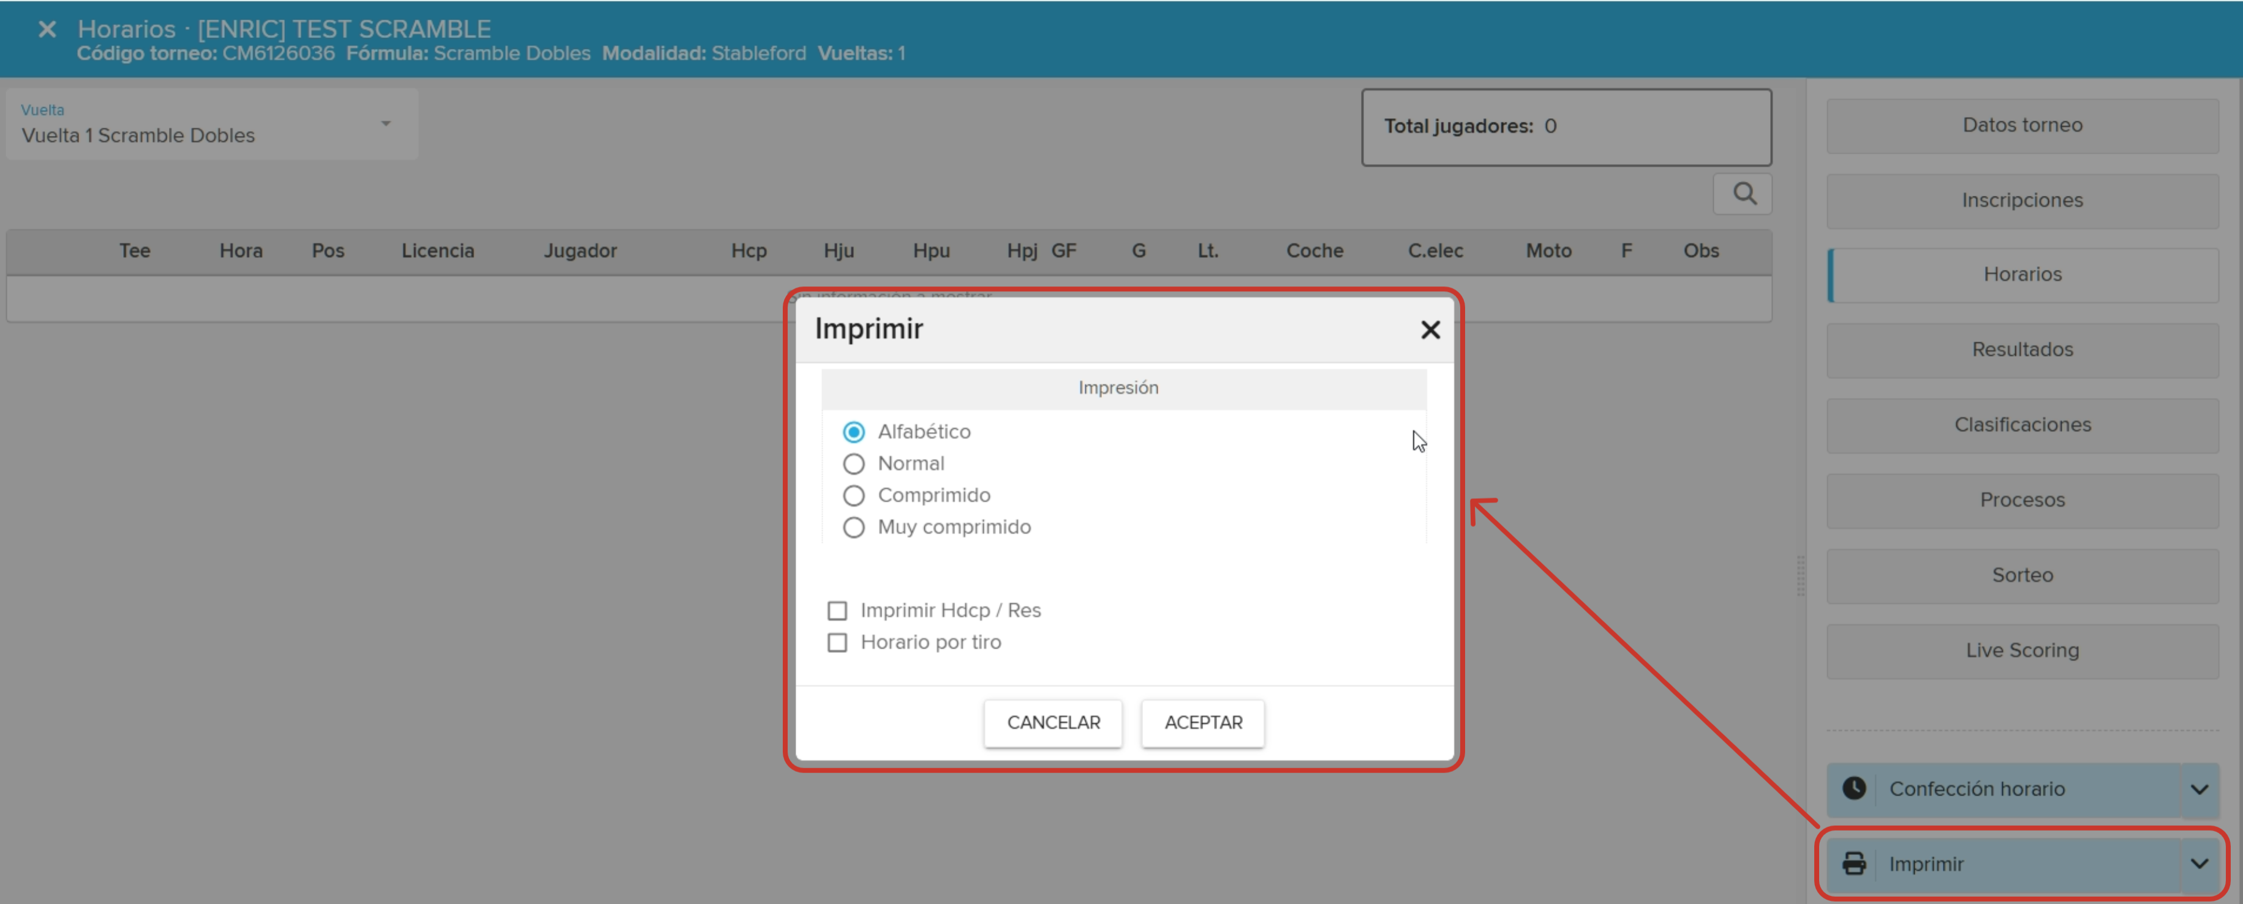
Task: Select the Alfabético radio option
Action: pyautogui.click(x=853, y=431)
